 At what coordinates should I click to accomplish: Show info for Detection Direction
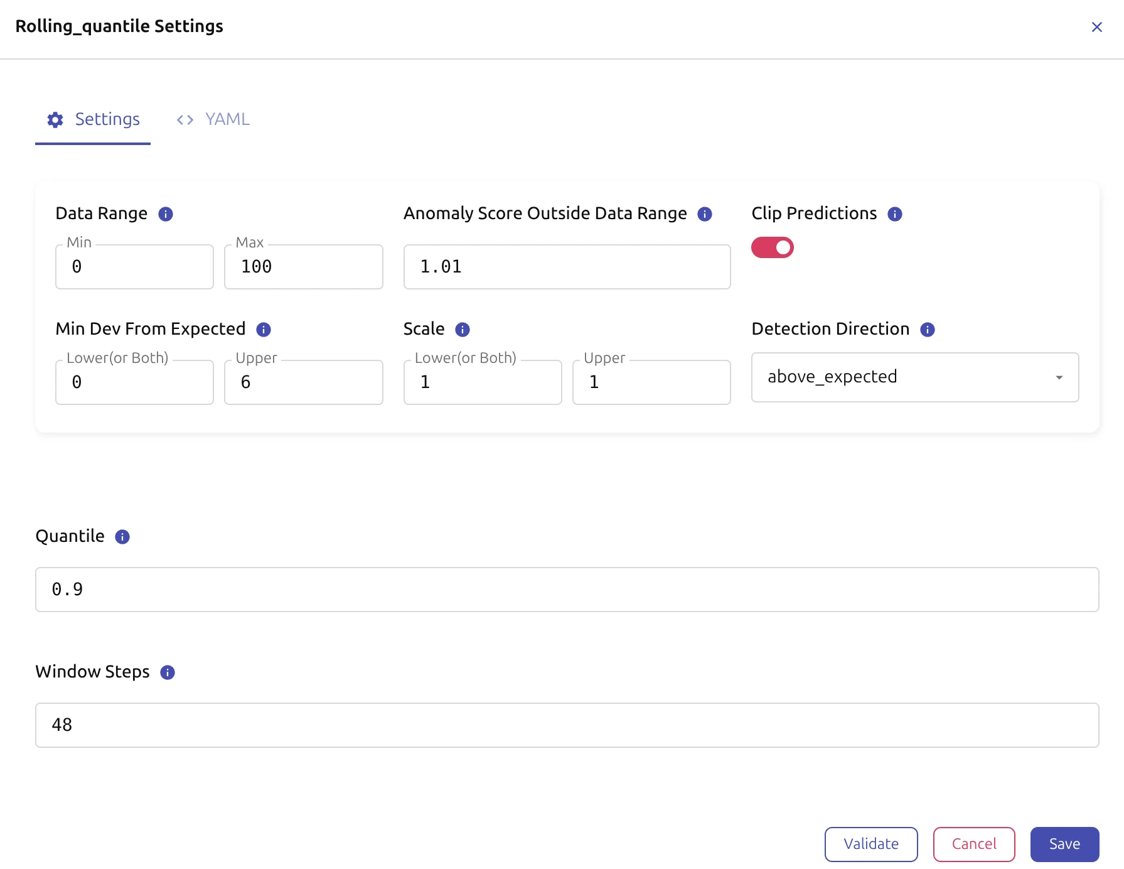928,330
